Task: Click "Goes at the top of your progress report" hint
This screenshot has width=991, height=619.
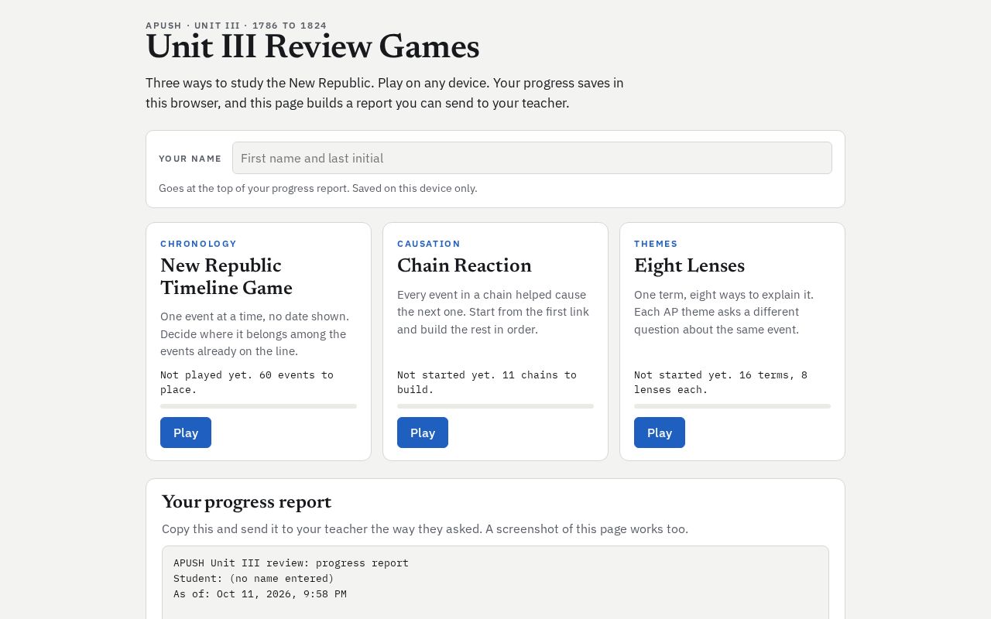Action: pyautogui.click(x=318, y=188)
